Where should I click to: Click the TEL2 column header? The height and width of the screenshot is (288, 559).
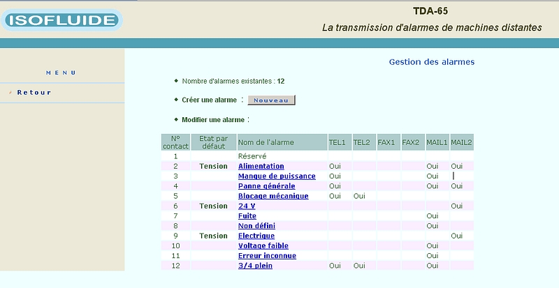pyautogui.click(x=364, y=142)
